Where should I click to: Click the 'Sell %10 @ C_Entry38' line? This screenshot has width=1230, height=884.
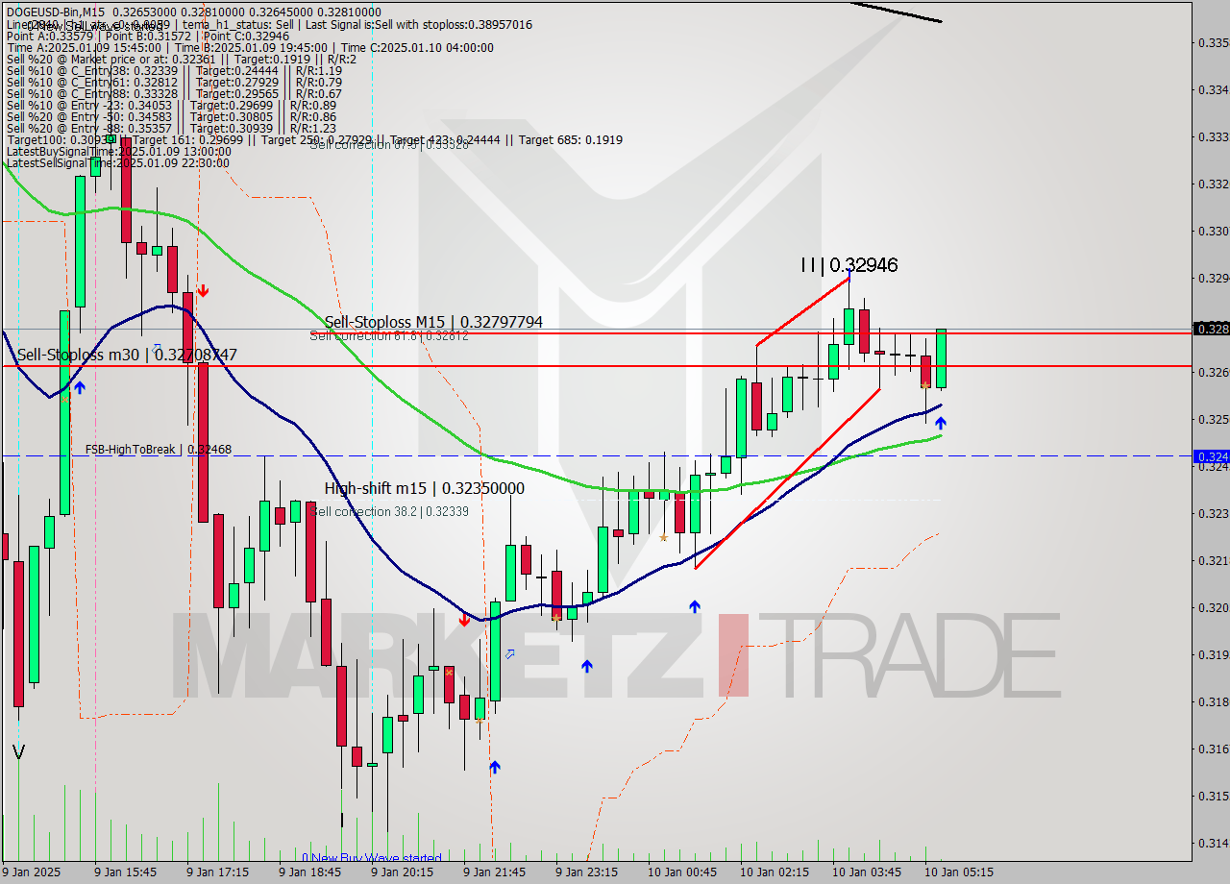click(x=174, y=70)
